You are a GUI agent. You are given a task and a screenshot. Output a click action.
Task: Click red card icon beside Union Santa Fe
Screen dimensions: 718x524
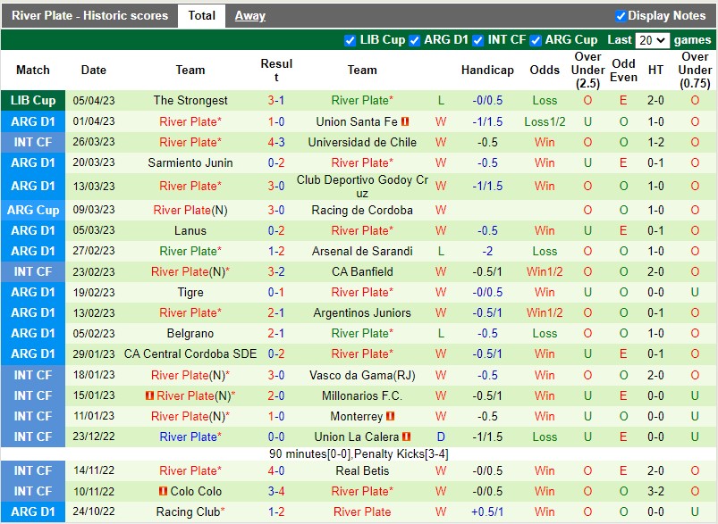405,121
